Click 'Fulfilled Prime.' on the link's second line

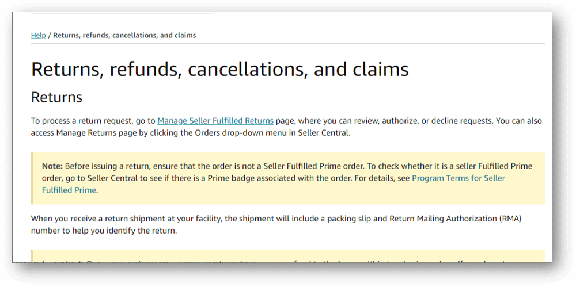tap(70, 190)
